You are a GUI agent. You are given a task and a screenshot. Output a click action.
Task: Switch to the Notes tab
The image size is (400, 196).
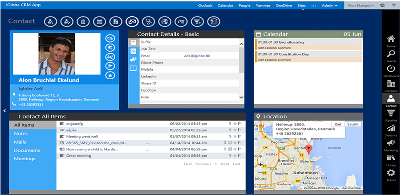pos(21,134)
